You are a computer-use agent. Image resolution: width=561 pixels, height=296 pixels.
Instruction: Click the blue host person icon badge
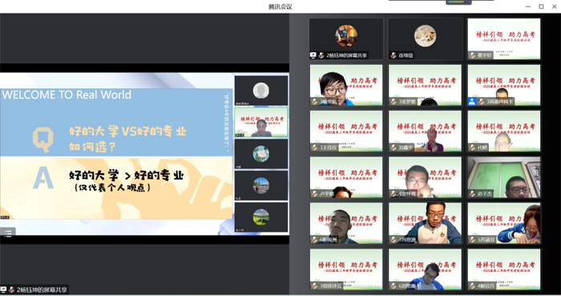(472, 102)
